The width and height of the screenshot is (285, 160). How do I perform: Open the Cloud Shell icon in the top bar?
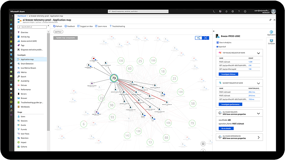214,11
